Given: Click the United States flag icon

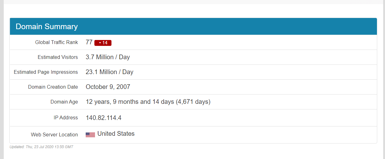Looking at the screenshot, I should (90, 135).
